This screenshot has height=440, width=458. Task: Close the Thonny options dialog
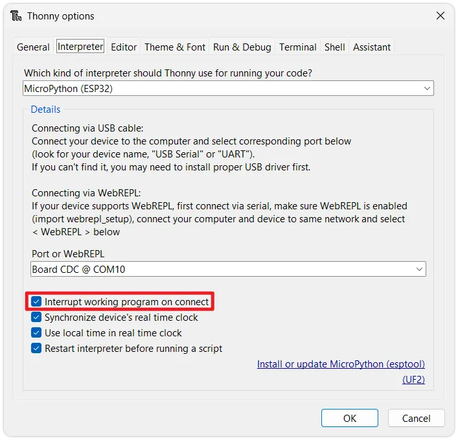click(441, 16)
